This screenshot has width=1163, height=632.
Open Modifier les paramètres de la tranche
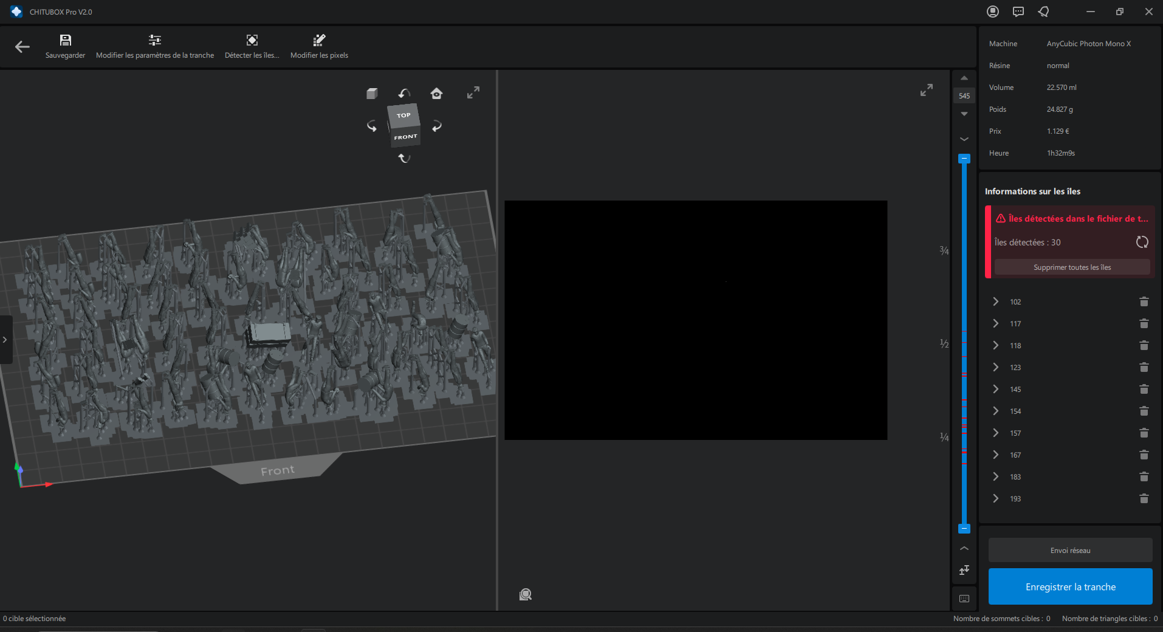[155, 47]
